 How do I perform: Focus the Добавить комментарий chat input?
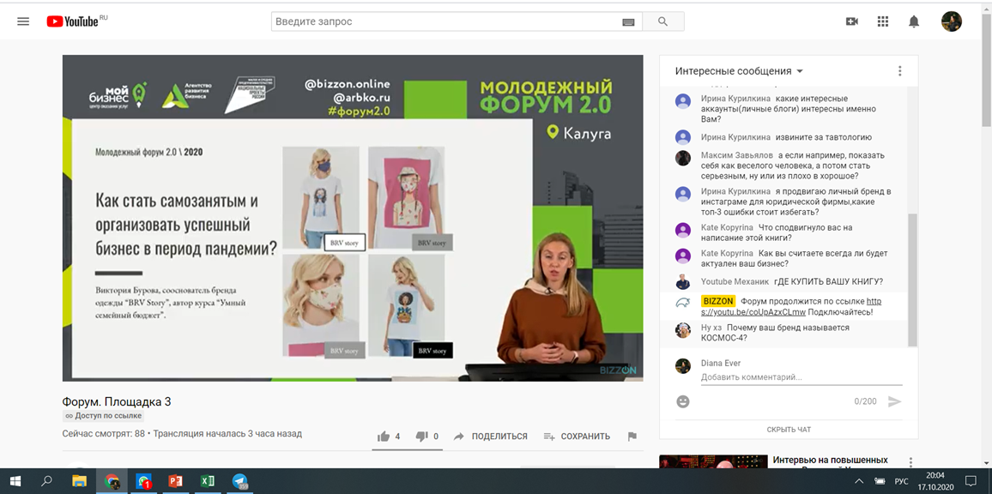tap(798, 377)
